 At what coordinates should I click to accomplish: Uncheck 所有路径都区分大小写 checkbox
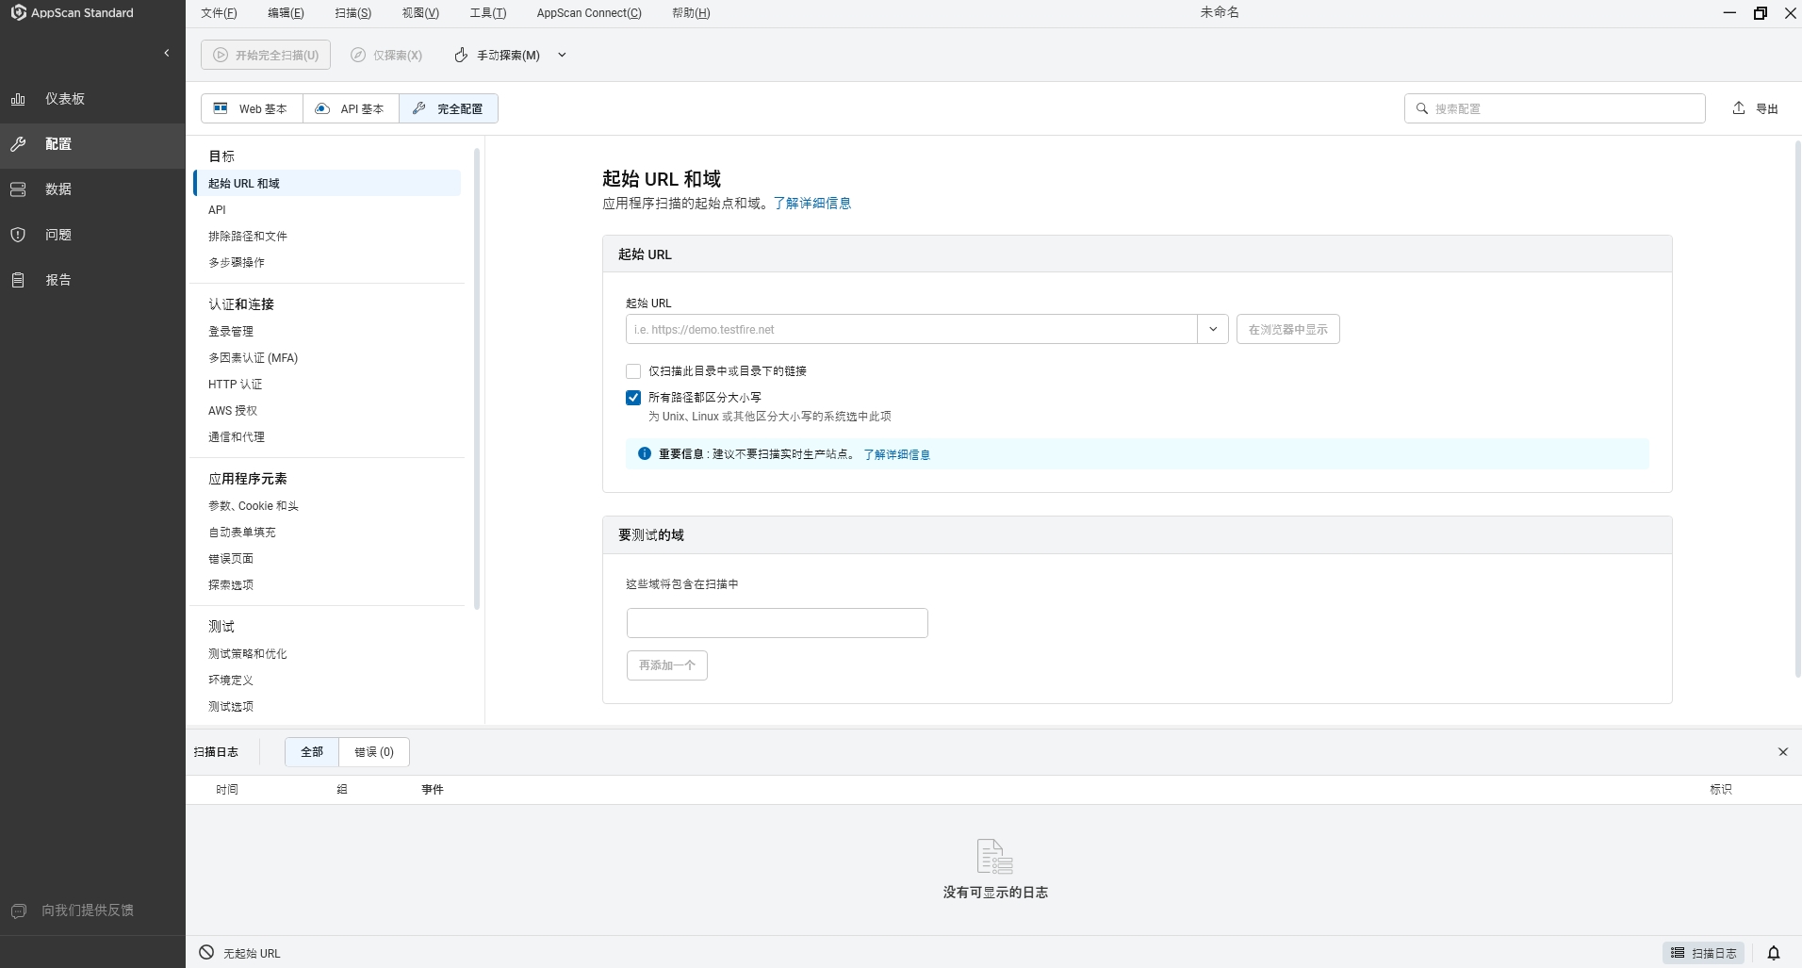tap(633, 398)
